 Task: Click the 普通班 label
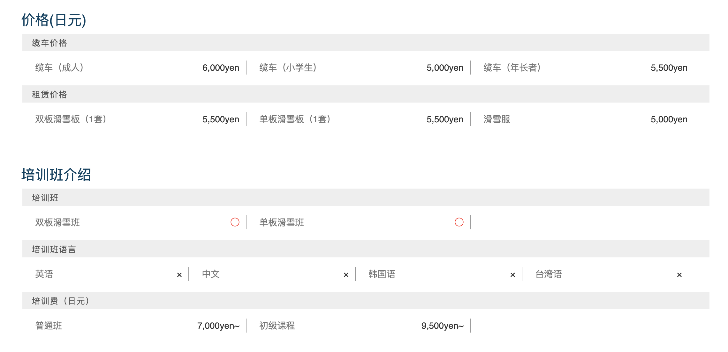point(49,326)
